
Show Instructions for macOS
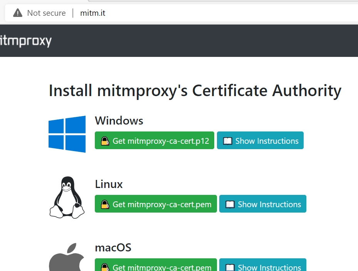(x=262, y=268)
